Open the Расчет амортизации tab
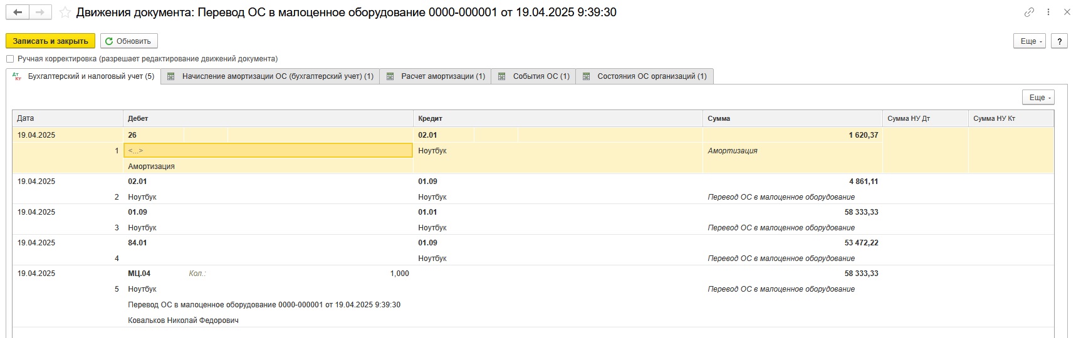 tap(436, 76)
